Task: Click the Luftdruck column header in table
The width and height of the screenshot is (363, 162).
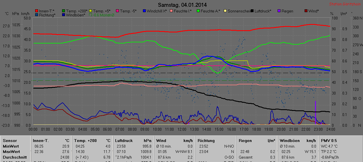Action: [x=124, y=141]
